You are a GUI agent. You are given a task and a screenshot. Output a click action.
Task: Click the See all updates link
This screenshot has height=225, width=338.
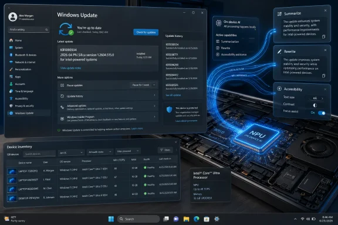click(x=173, y=95)
